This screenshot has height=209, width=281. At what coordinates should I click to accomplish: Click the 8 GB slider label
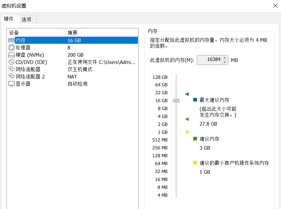(x=163, y=108)
